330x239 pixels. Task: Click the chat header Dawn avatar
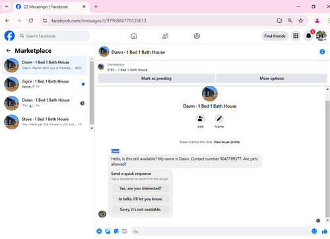coord(104,51)
